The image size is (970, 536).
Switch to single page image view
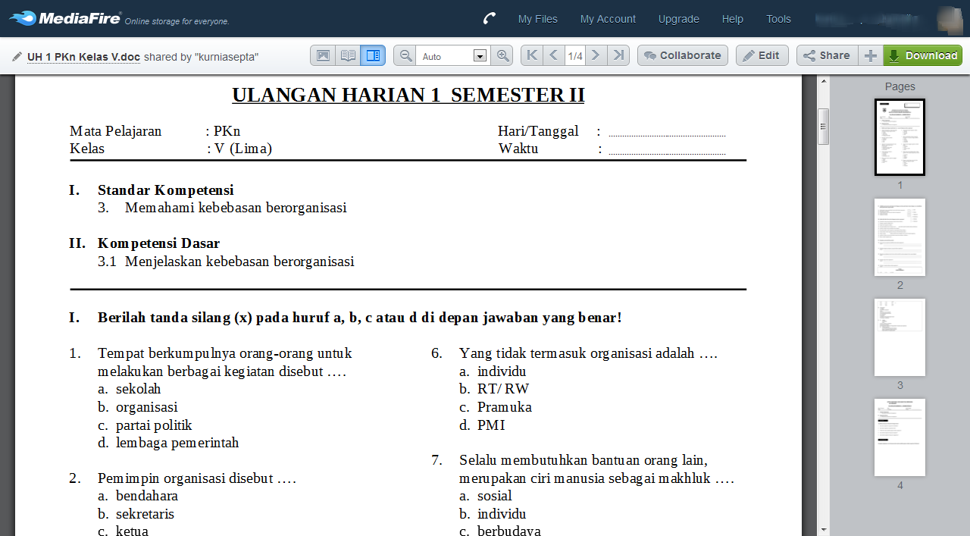coord(323,55)
